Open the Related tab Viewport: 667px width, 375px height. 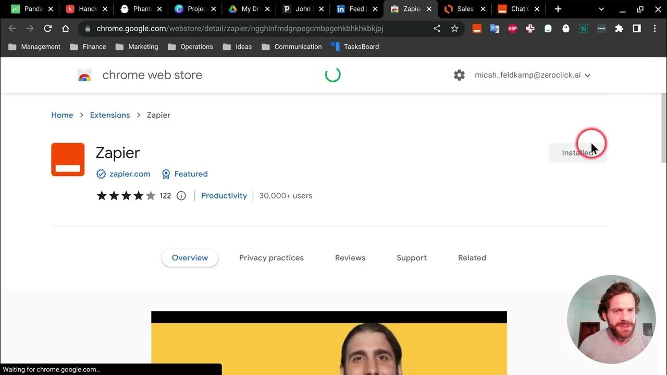(472, 258)
